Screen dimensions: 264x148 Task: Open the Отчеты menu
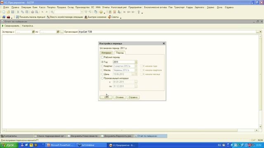pos(106,7)
